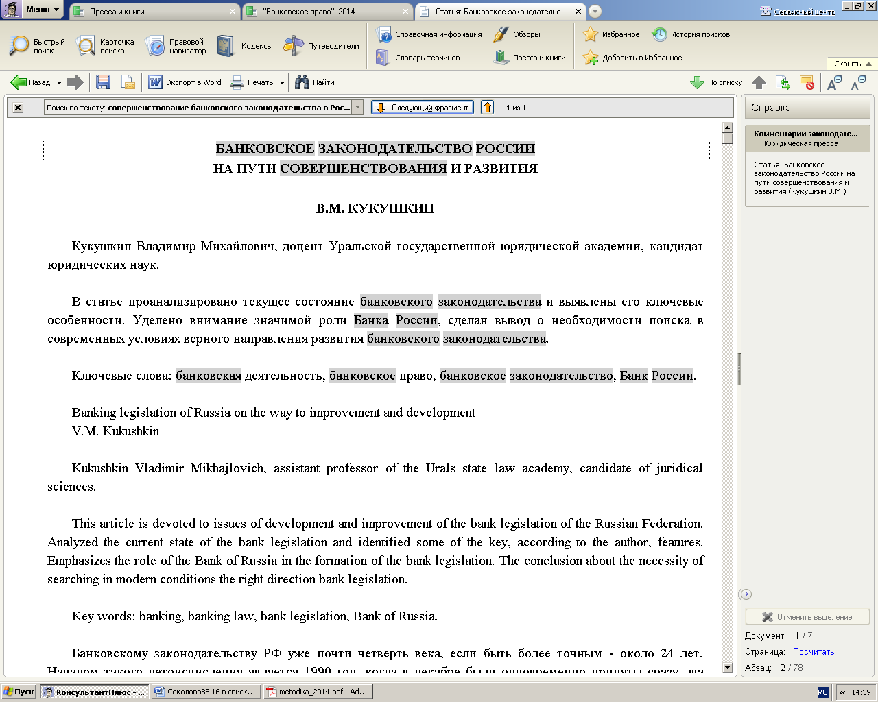This screenshot has height=702, width=878.
Task: Click По списку green arrow
Action: (x=716, y=82)
